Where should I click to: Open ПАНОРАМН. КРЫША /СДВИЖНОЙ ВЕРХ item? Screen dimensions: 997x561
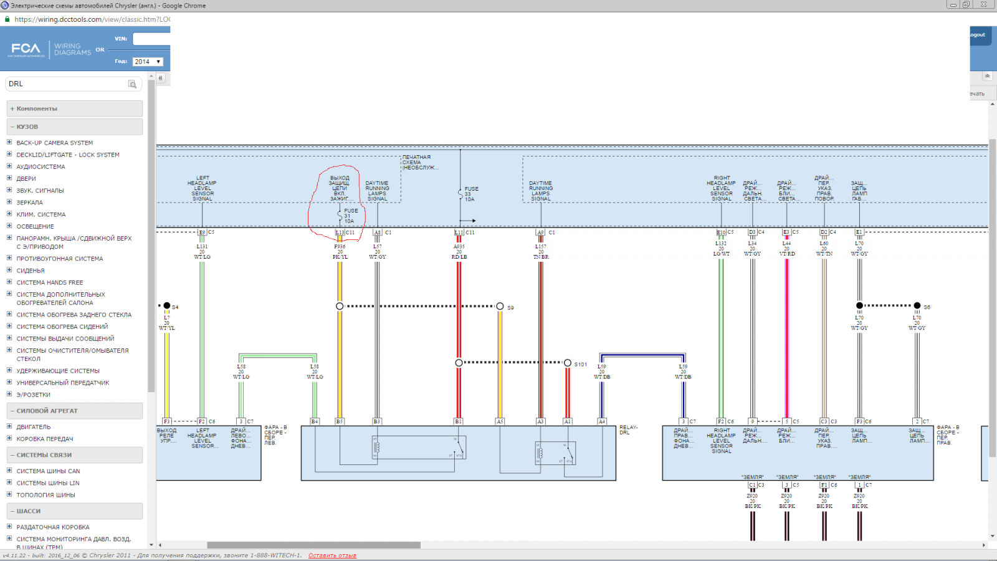pos(74,242)
